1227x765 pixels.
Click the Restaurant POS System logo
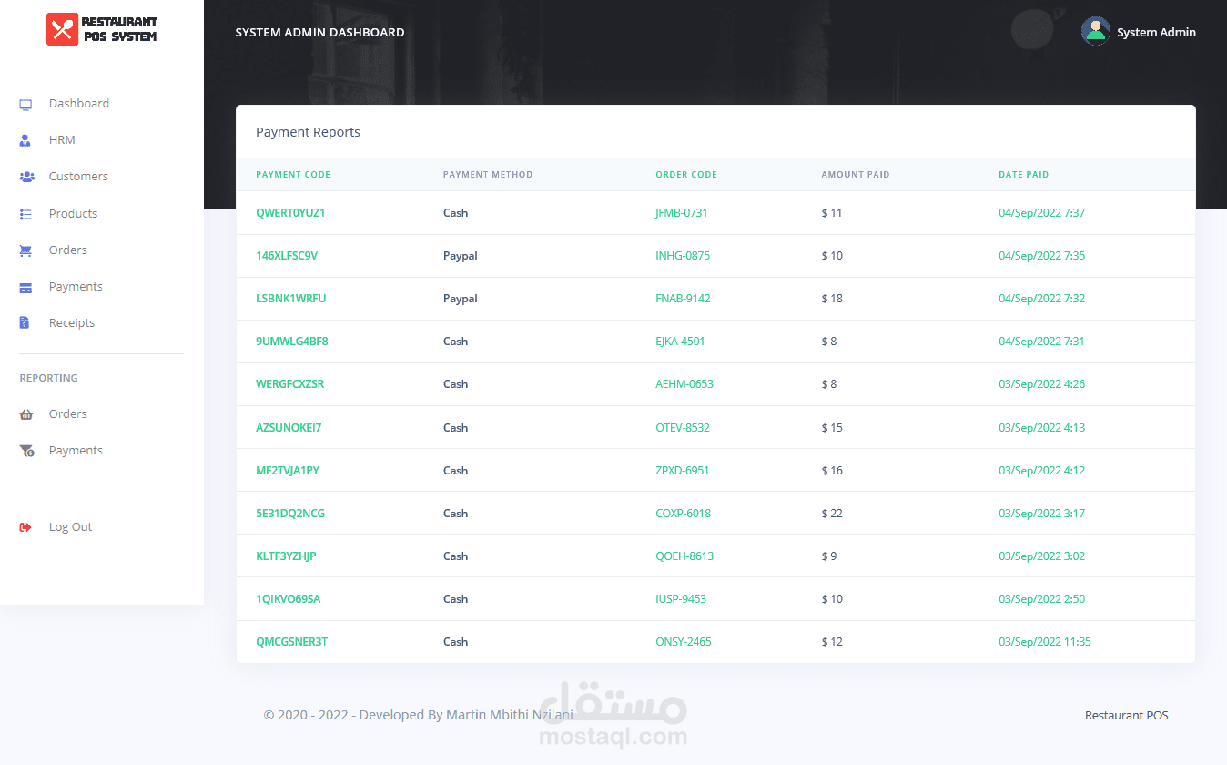click(102, 29)
